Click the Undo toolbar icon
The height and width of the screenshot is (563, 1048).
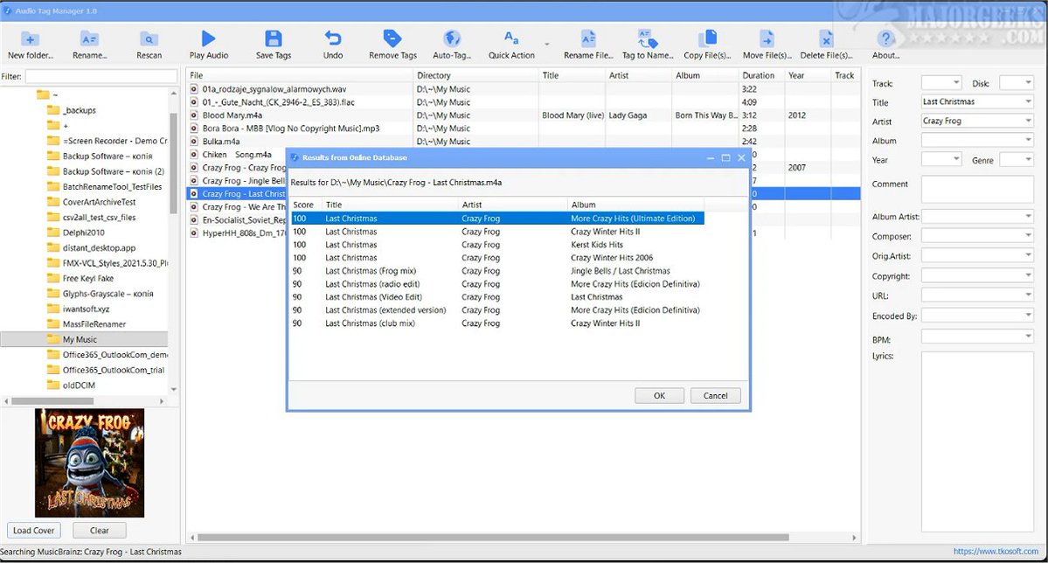[x=333, y=38]
